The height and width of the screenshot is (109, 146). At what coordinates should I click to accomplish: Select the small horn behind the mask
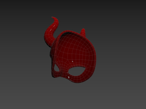point(83,32)
